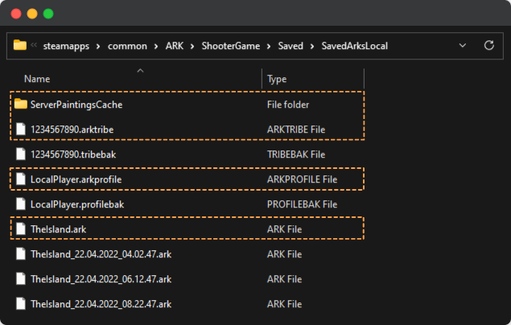Click the TheIsland_22.04.2022_06.12.47.ark file icon
Image resolution: width=511 pixels, height=325 pixels.
click(21, 279)
